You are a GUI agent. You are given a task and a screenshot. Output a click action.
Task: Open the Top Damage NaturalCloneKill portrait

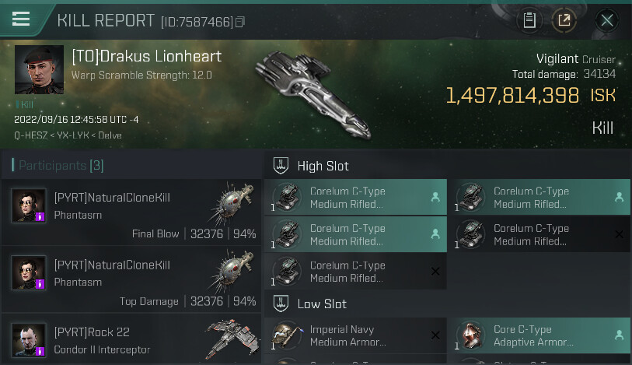(x=28, y=272)
